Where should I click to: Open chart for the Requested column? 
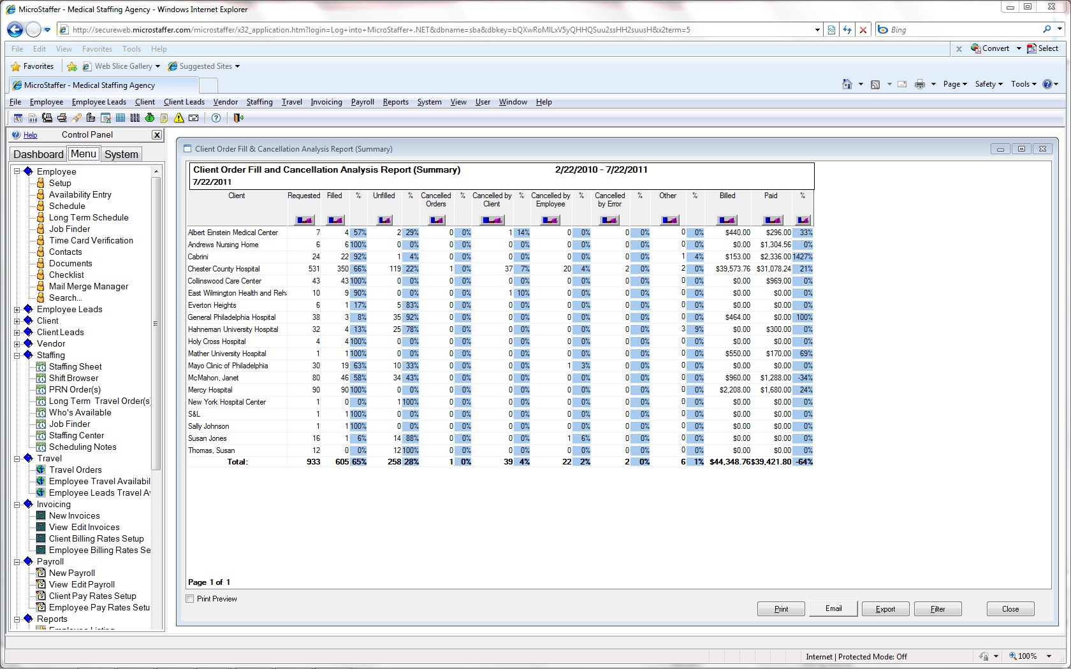[x=304, y=220]
